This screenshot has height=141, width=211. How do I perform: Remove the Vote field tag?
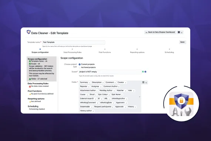[x=134, y=91]
